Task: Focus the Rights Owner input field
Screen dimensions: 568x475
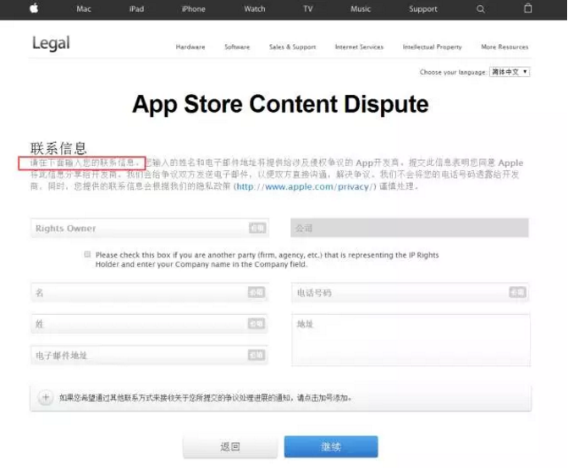Action: click(x=150, y=228)
